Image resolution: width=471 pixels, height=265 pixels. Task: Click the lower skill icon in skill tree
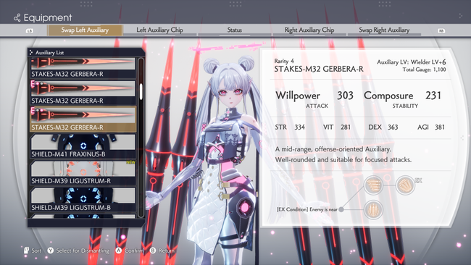(x=373, y=209)
